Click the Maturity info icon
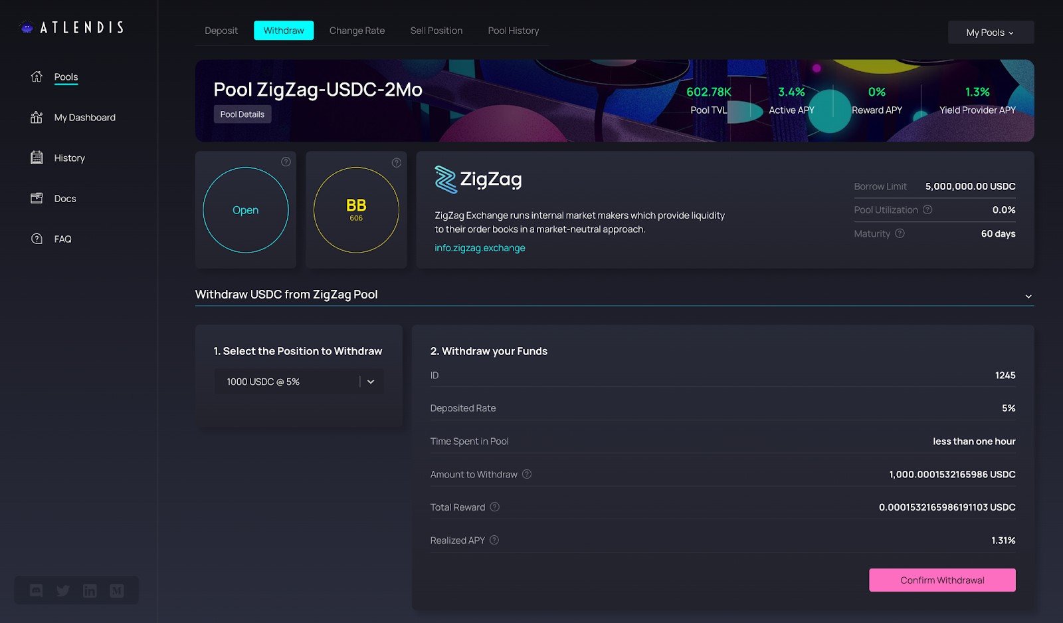Screen dimensions: 1063x623 (900, 233)
